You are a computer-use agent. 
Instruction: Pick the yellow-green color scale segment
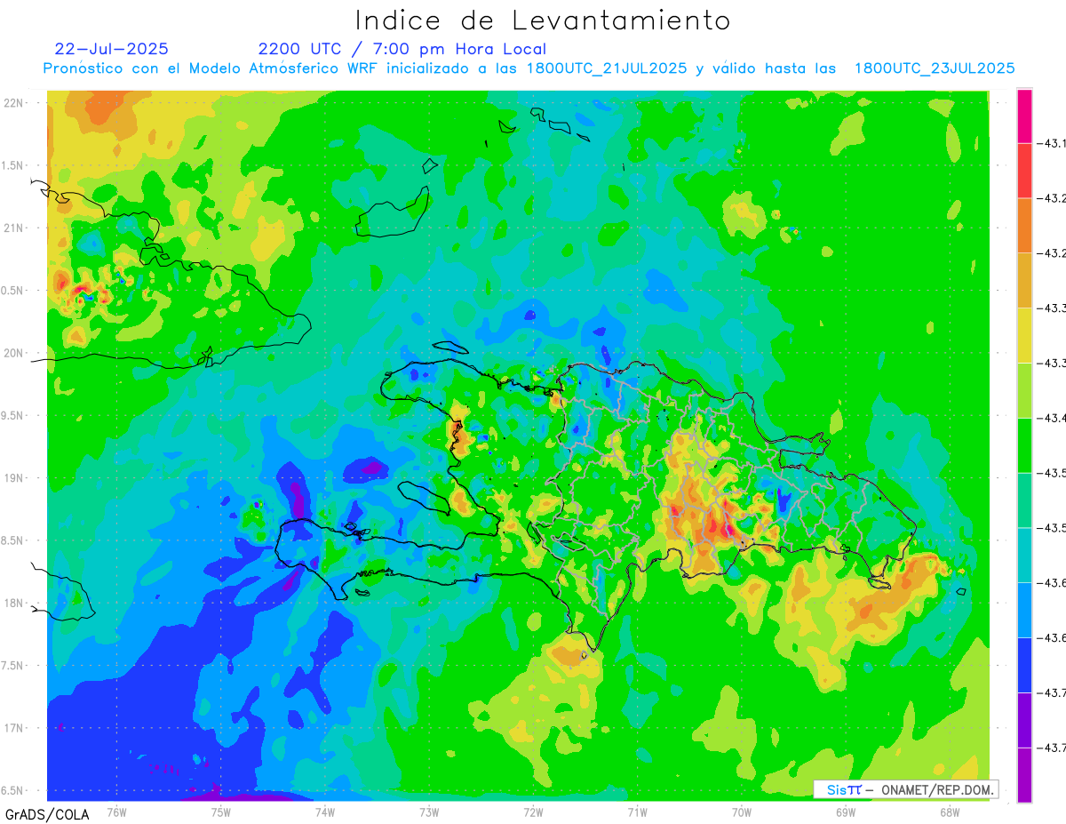[1024, 390]
